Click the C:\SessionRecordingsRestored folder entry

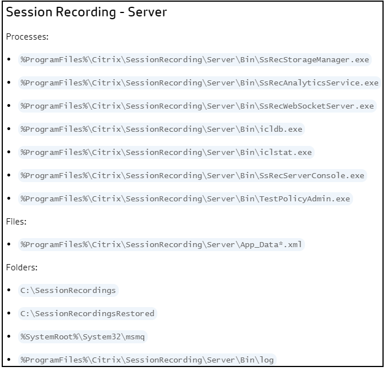pyautogui.click(x=88, y=314)
